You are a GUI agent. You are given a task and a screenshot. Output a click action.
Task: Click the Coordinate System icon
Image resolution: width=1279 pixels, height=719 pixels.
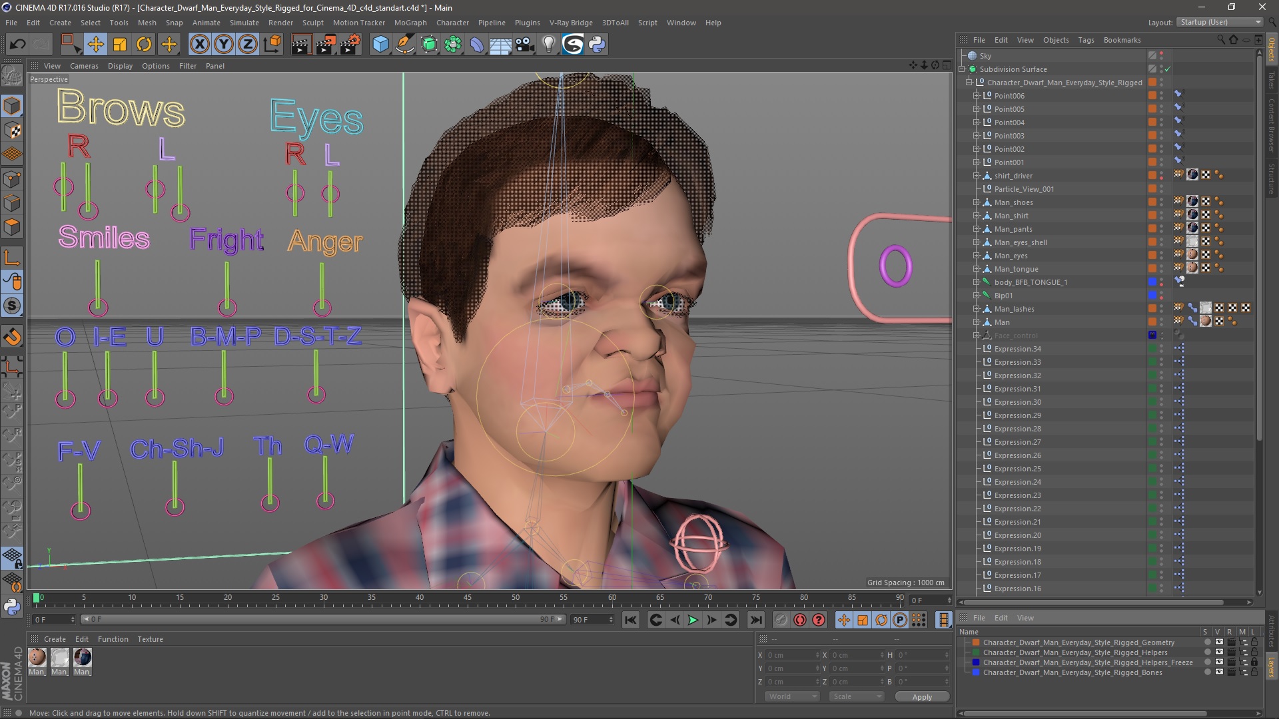pyautogui.click(x=272, y=45)
